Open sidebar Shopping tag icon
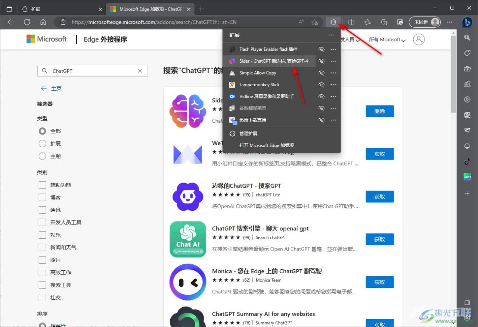This screenshot has height=327, width=478. pos(467,53)
